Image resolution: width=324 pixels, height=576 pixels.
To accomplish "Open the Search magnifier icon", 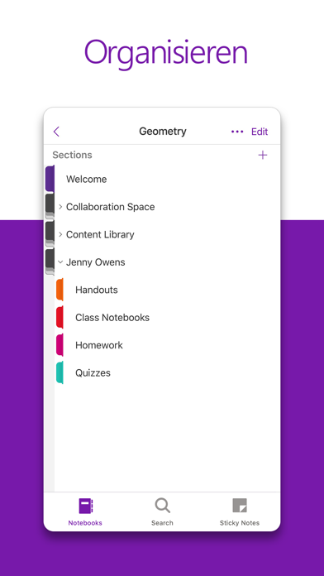I will coord(162,506).
